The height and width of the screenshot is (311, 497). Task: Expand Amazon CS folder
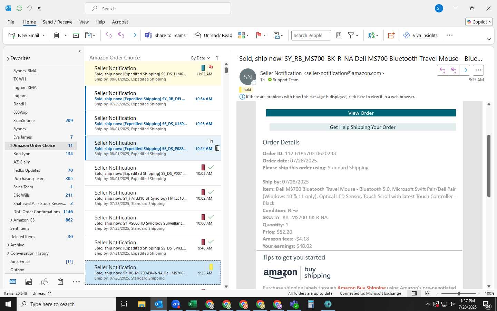click(x=11, y=220)
